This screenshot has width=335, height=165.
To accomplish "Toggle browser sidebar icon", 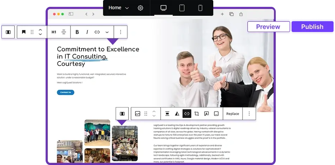I will 71,14.
